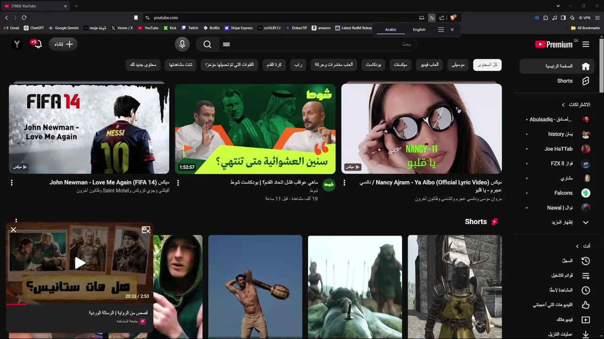Viewport: 604px width, 339px height.
Task: Open the Joe HaTTab subscription channel
Action: (557, 149)
